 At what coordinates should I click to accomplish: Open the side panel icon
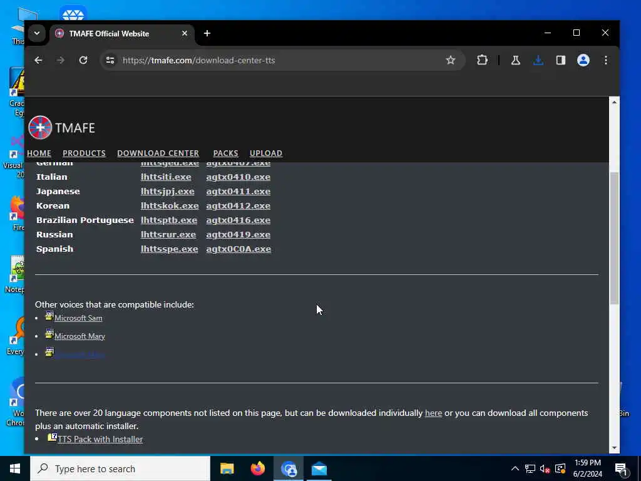pyautogui.click(x=560, y=60)
